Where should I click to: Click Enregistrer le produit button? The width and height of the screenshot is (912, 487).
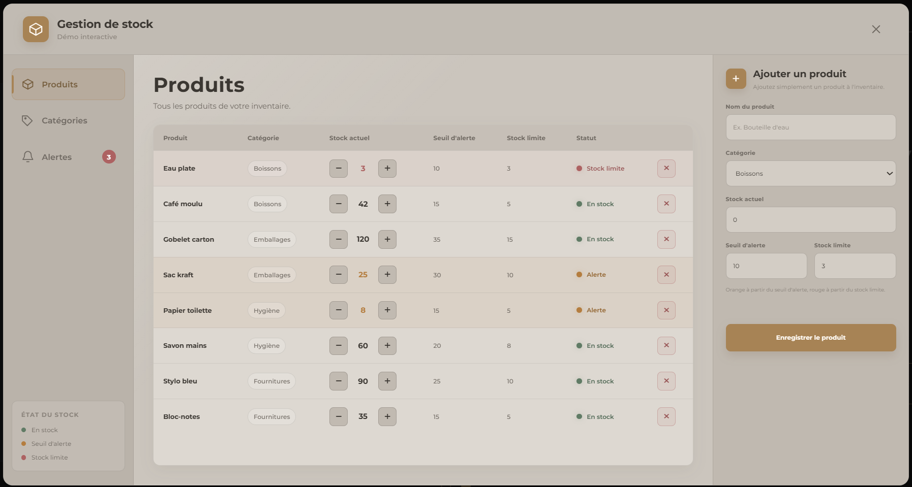pyautogui.click(x=810, y=338)
